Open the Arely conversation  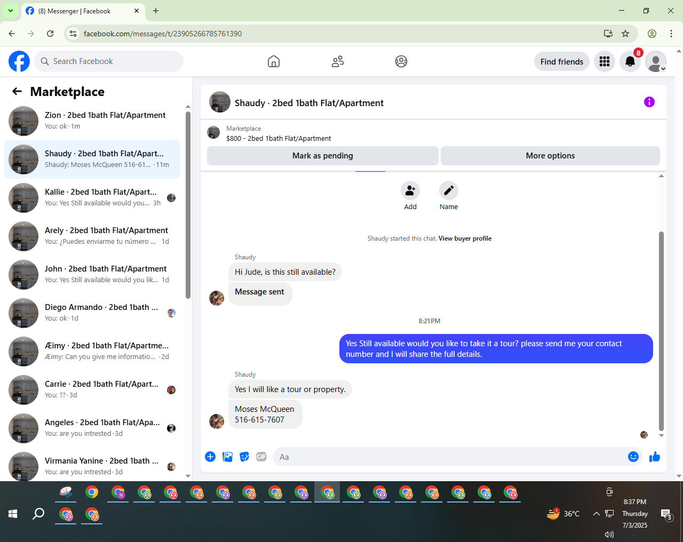point(92,236)
